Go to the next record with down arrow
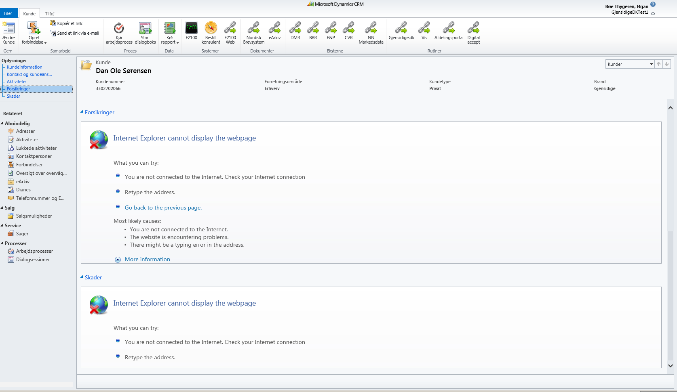 [667, 64]
